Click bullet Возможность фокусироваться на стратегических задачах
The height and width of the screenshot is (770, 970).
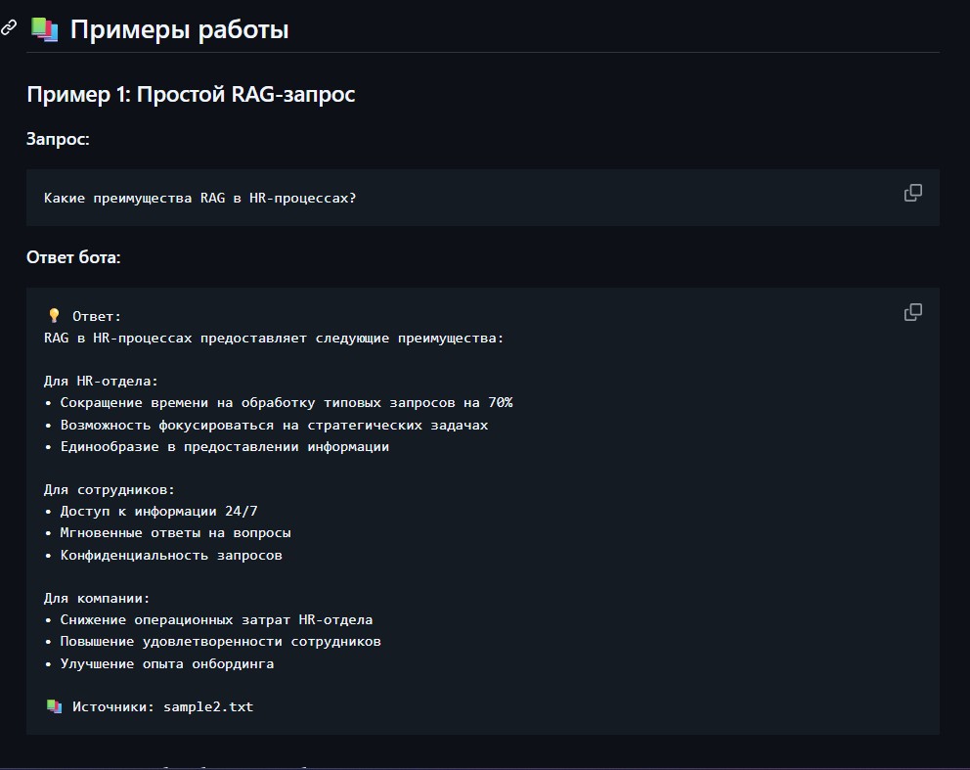pyautogui.click(x=266, y=426)
